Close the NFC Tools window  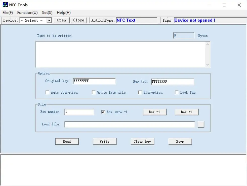[x=239, y=5]
